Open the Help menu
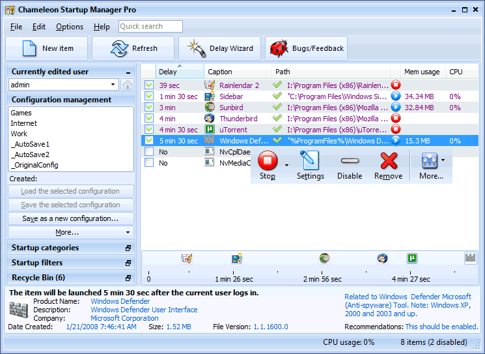 [102, 27]
